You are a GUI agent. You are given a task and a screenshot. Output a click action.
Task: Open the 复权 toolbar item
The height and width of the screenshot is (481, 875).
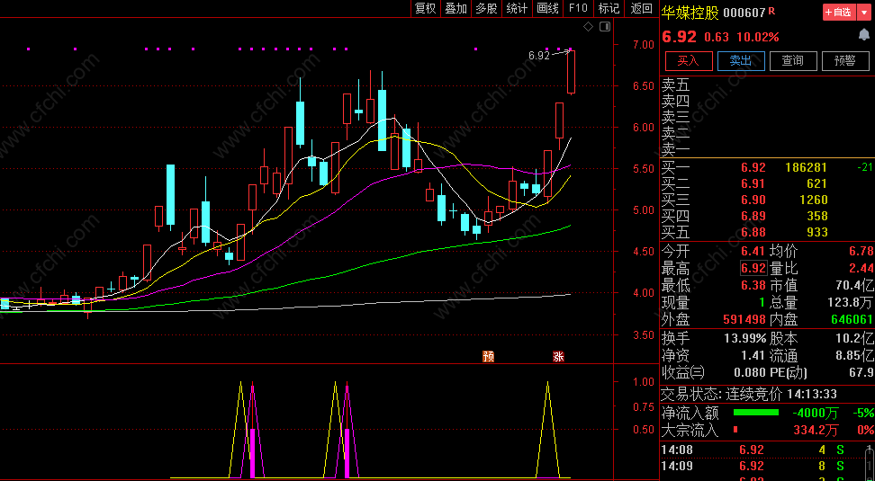426,8
